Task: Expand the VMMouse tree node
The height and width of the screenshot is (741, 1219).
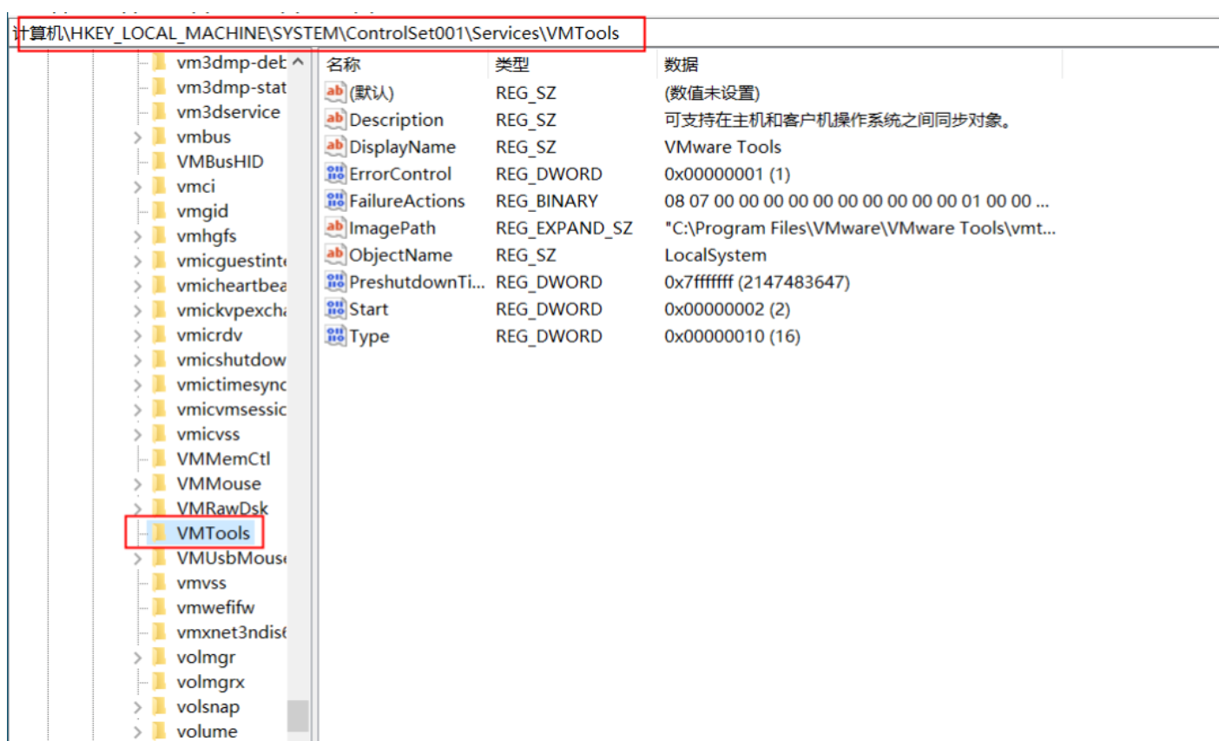Action: (x=137, y=484)
